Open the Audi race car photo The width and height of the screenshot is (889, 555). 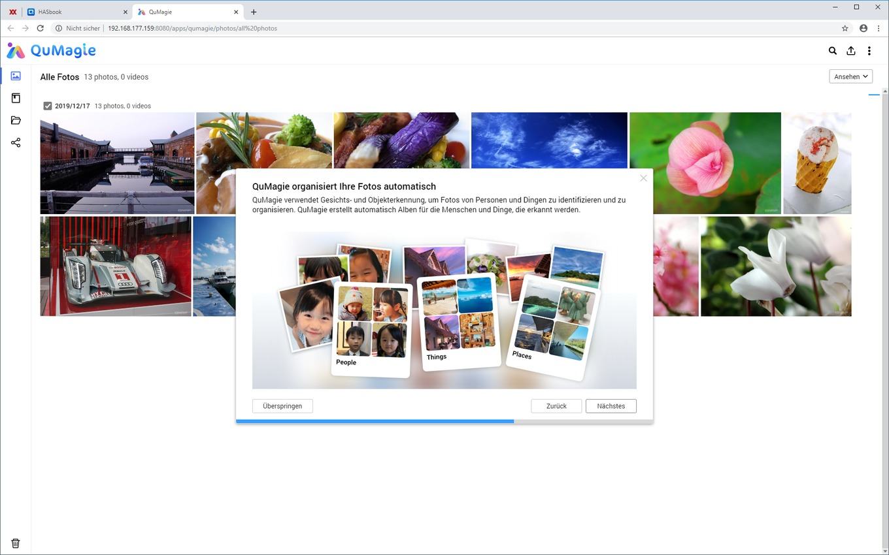tap(116, 266)
